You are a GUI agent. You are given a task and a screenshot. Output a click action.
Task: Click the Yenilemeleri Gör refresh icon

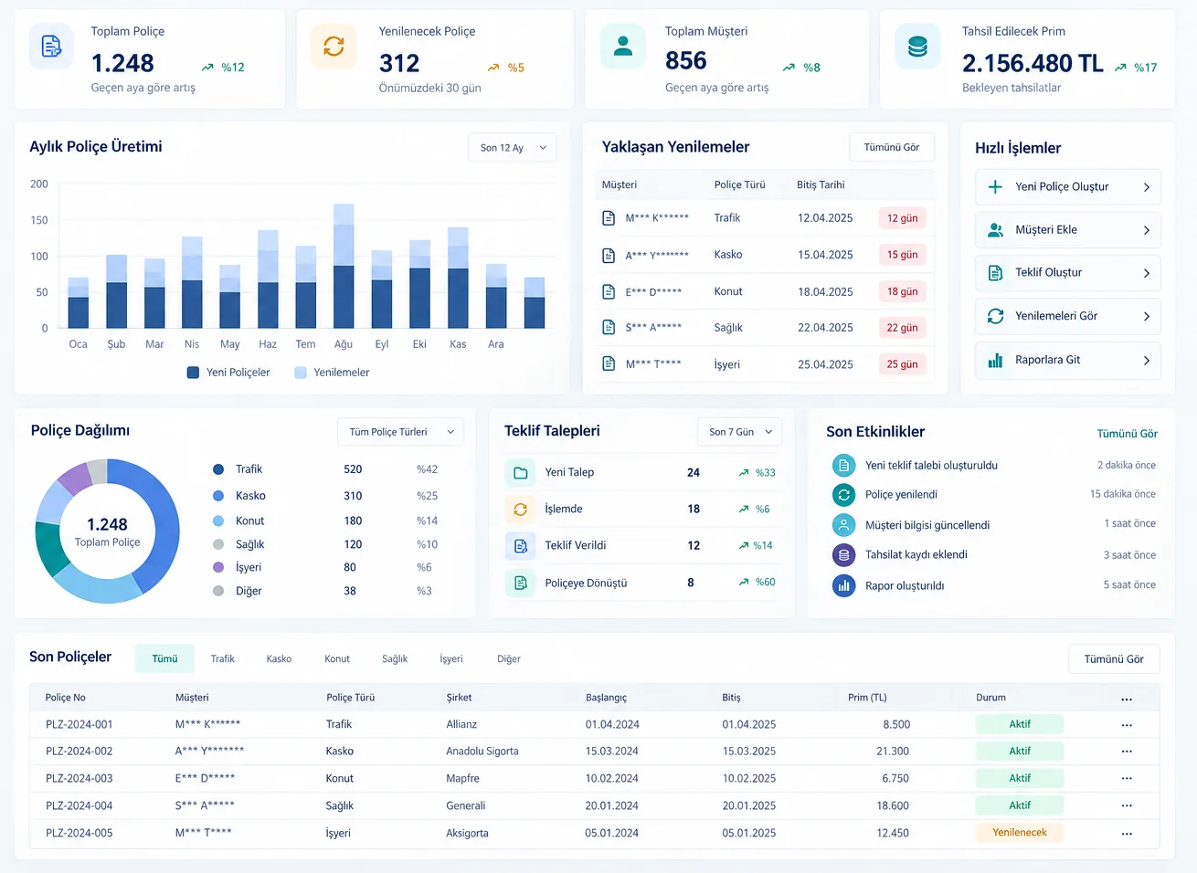995,316
